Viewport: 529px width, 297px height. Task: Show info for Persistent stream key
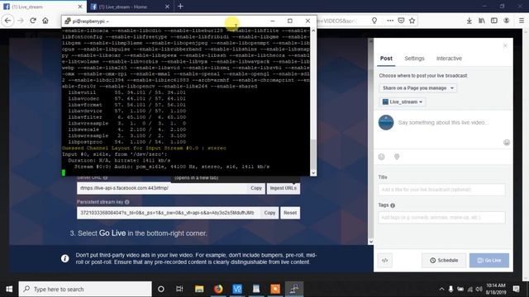[127, 202]
